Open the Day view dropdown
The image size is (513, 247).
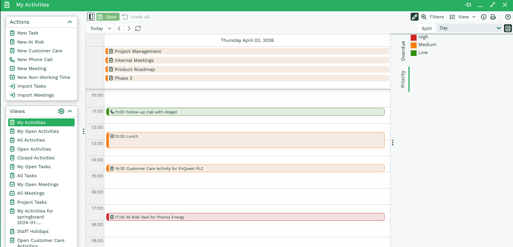(470, 28)
